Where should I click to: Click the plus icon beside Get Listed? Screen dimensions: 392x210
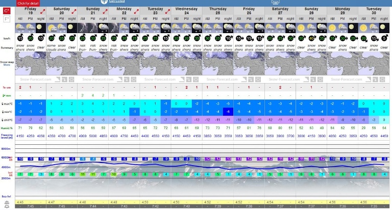[104, 2]
